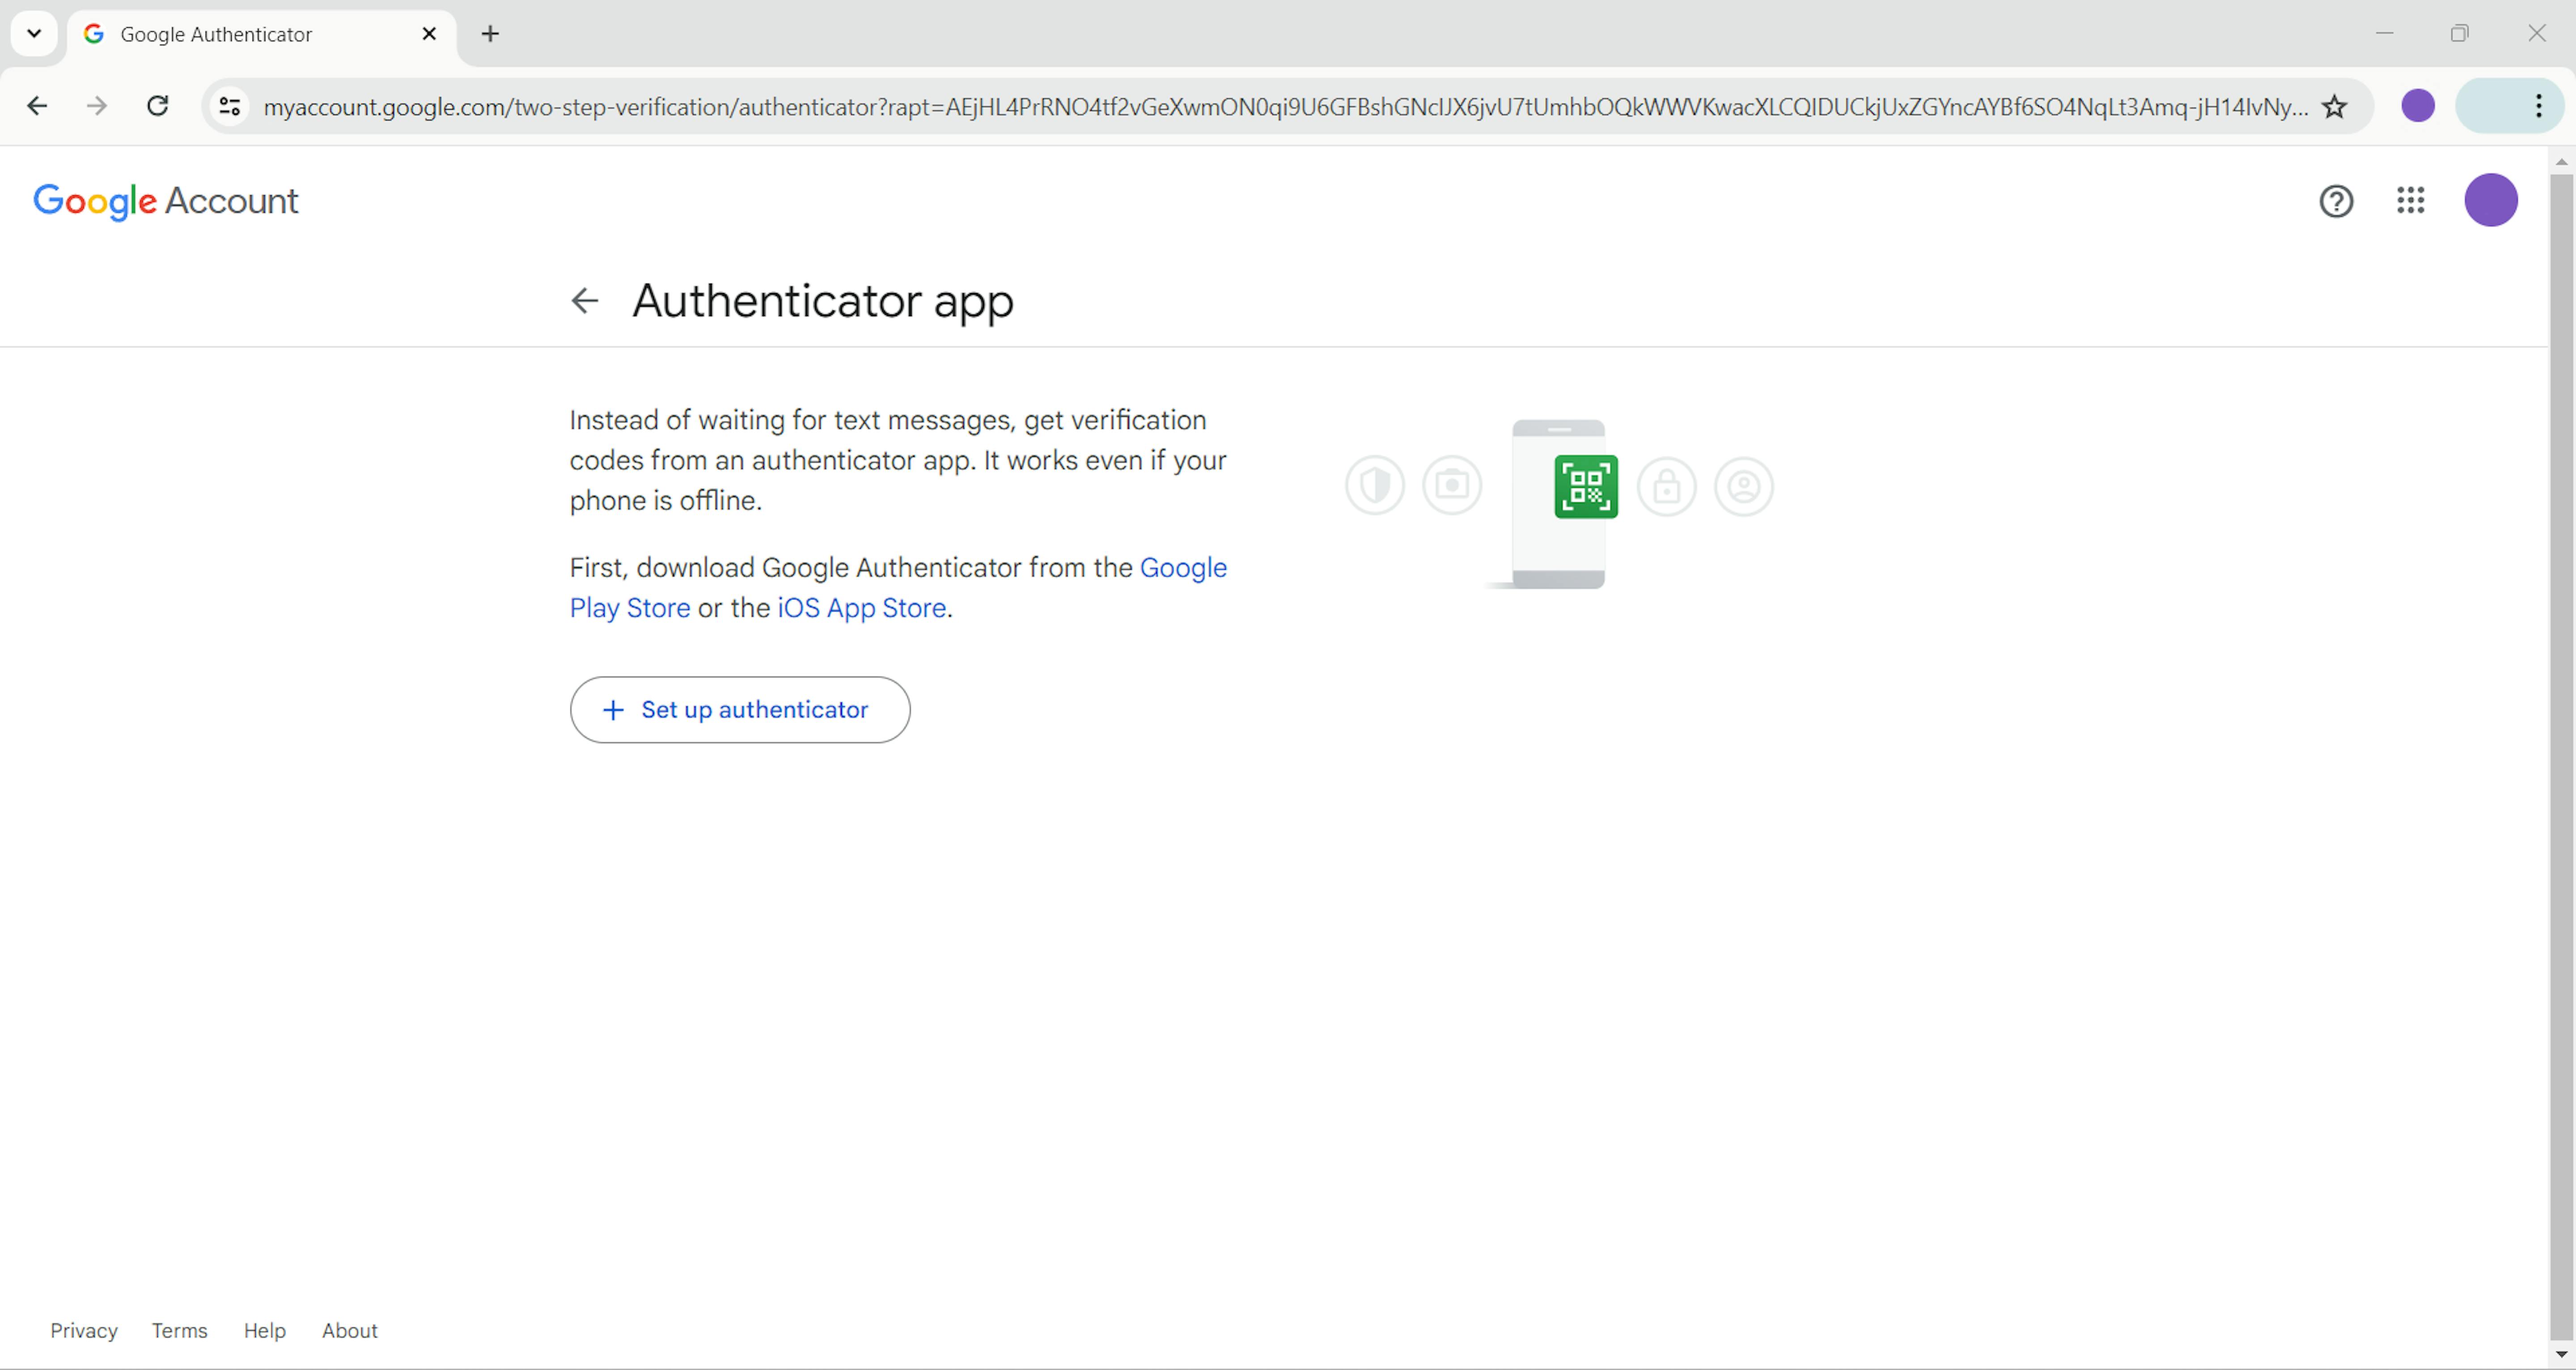The height and width of the screenshot is (1370, 2576).
Task: Click the user profile avatar icon
Action: coord(2489,199)
